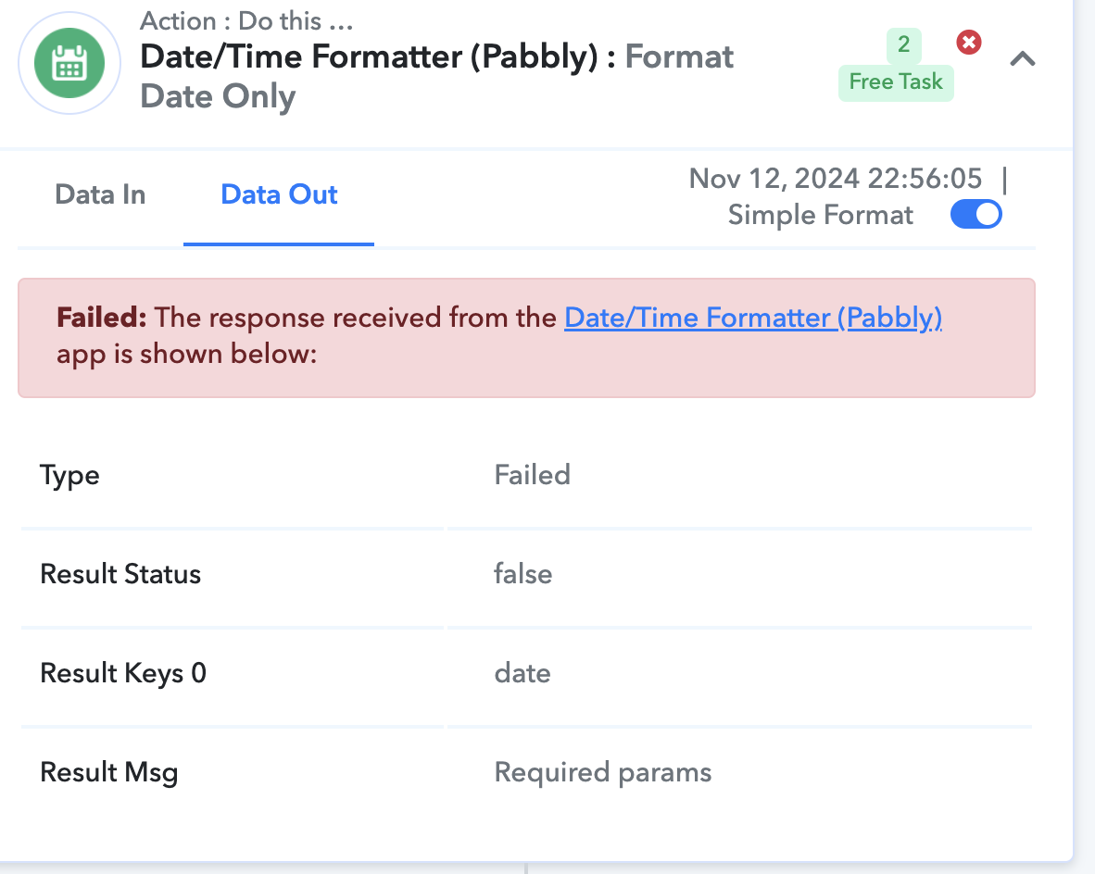This screenshot has width=1095, height=874.
Task: Click the green number 2 task badge
Action: [903, 44]
